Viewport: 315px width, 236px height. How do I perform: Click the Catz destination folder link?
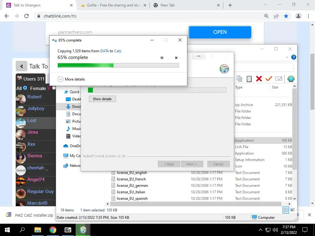(118, 51)
